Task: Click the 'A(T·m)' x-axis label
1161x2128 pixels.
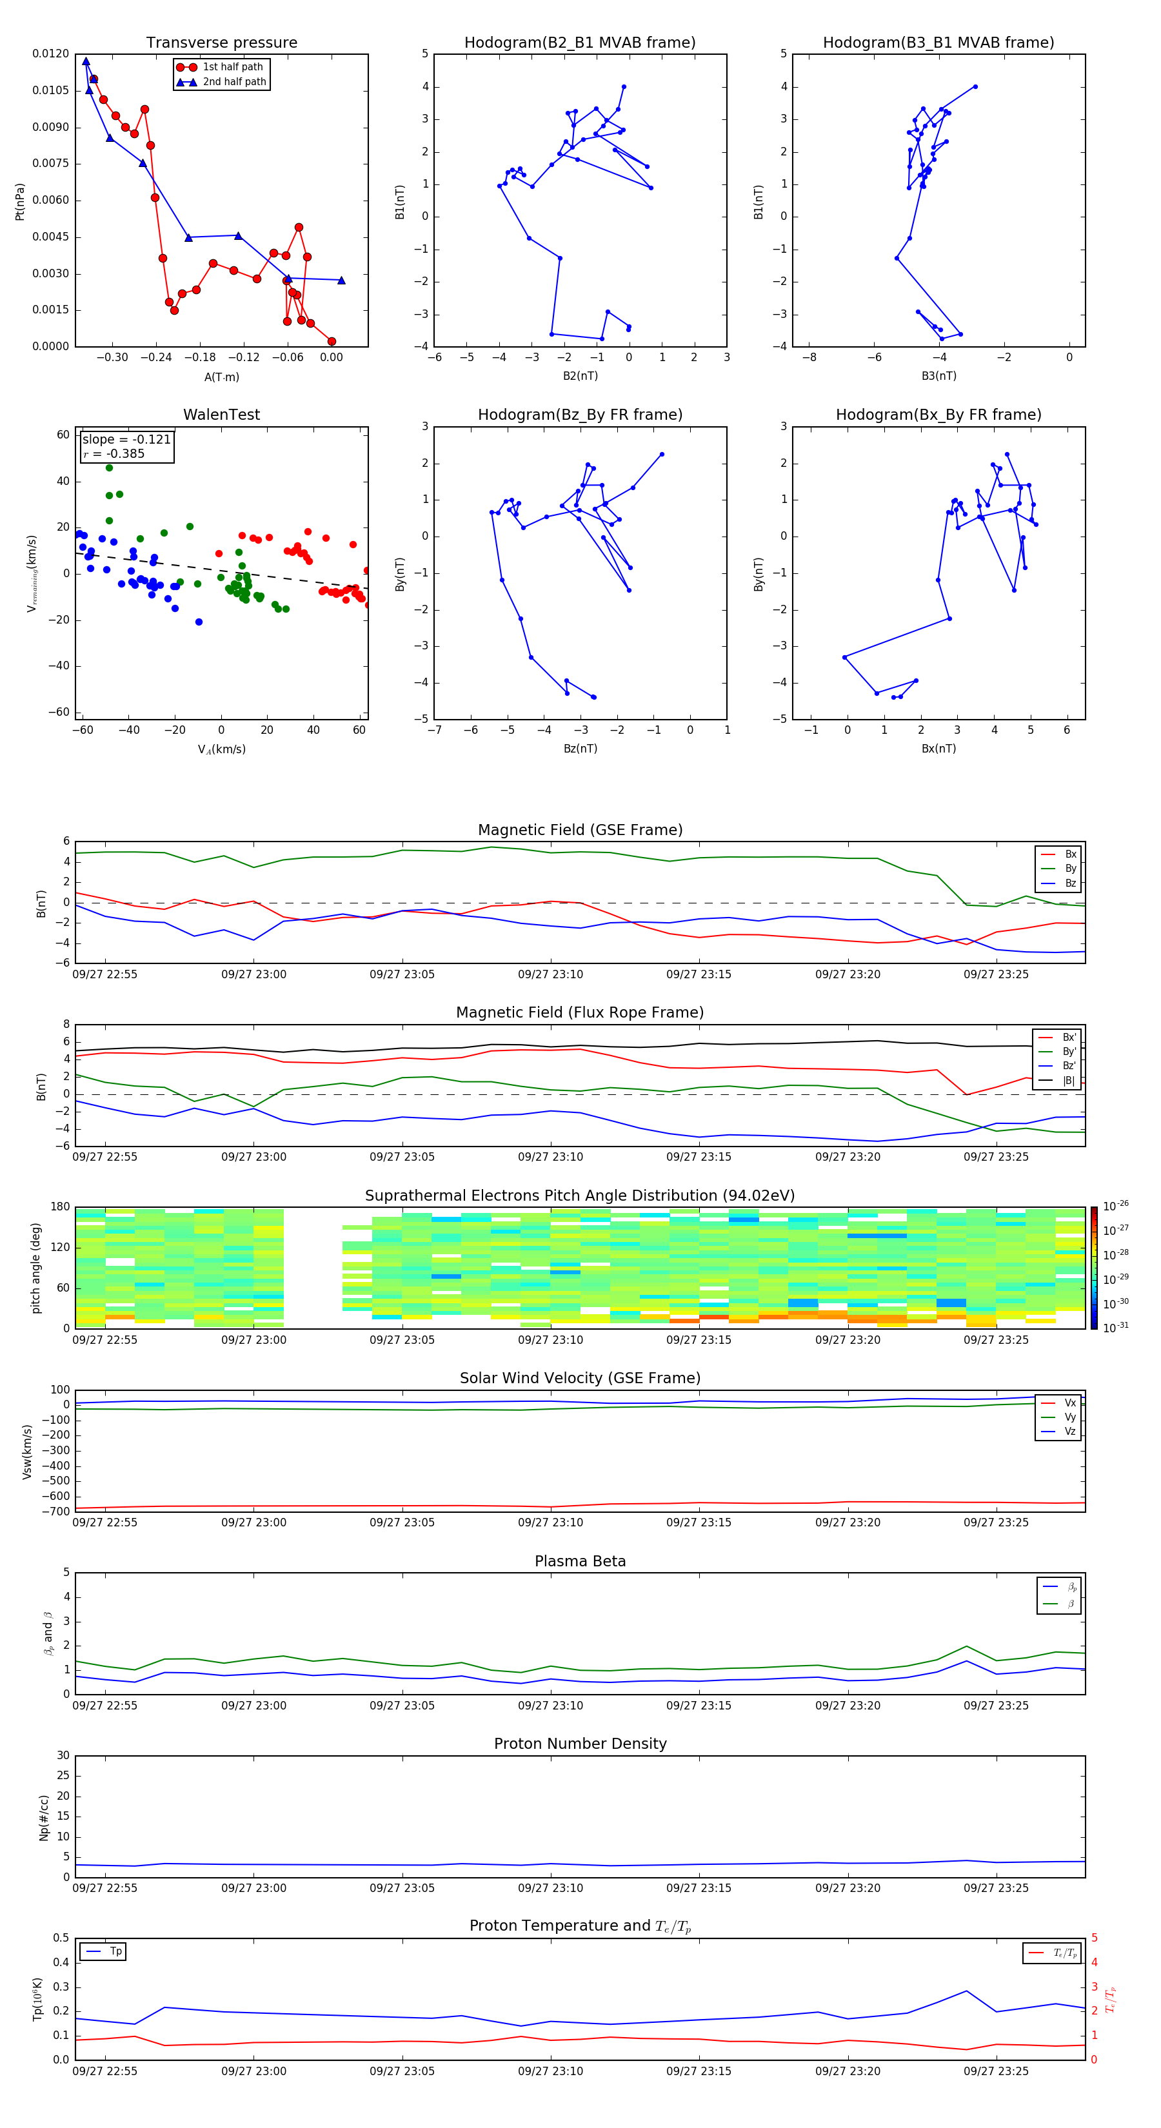Action: pyautogui.click(x=221, y=377)
